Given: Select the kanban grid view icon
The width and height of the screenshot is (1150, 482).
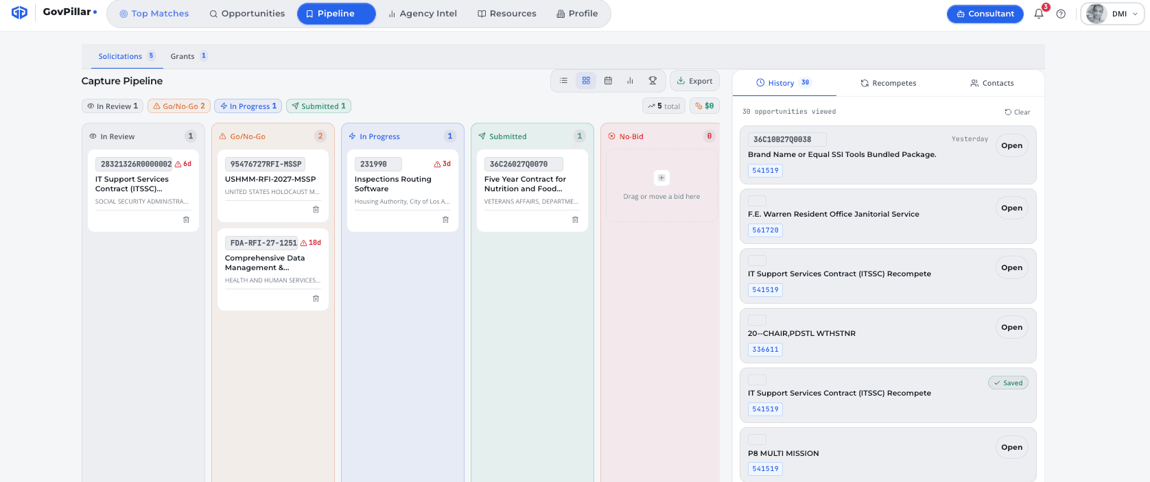Looking at the screenshot, I should click(586, 81).
